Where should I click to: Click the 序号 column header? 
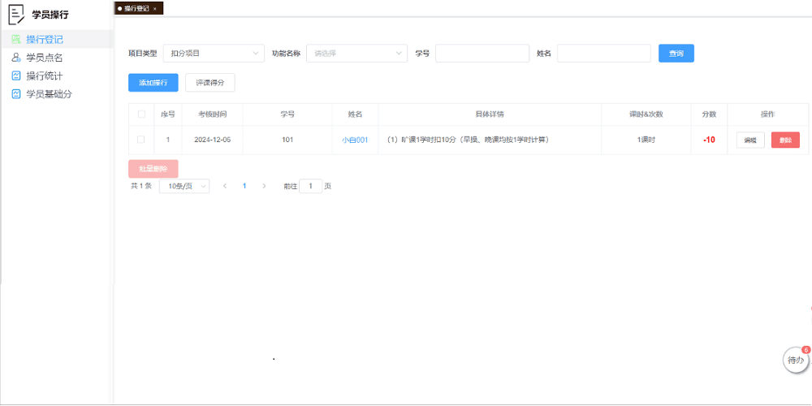tap(168, 114)
